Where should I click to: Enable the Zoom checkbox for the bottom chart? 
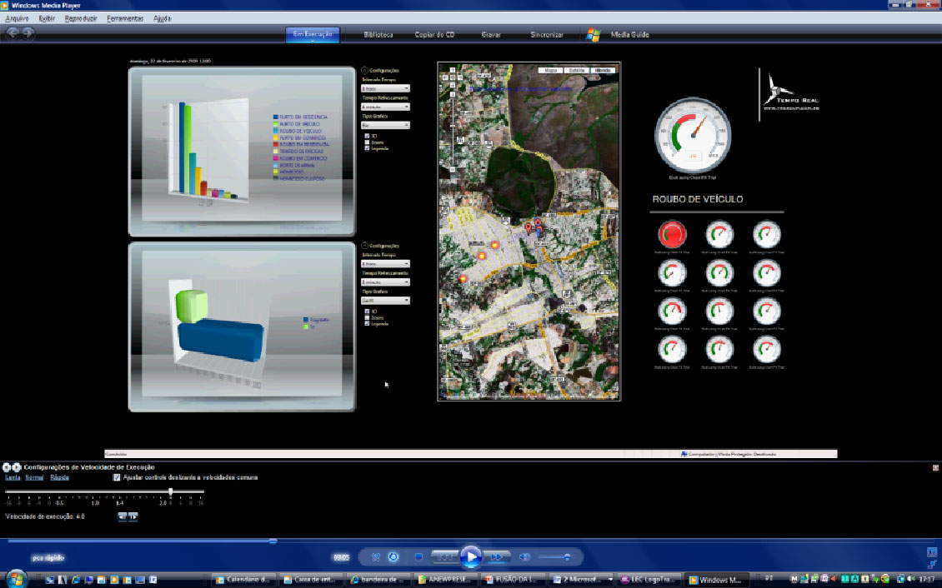click(x=367, y=317)
